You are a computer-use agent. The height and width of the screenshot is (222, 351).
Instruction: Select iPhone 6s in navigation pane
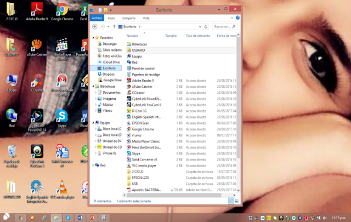[107, 153]
